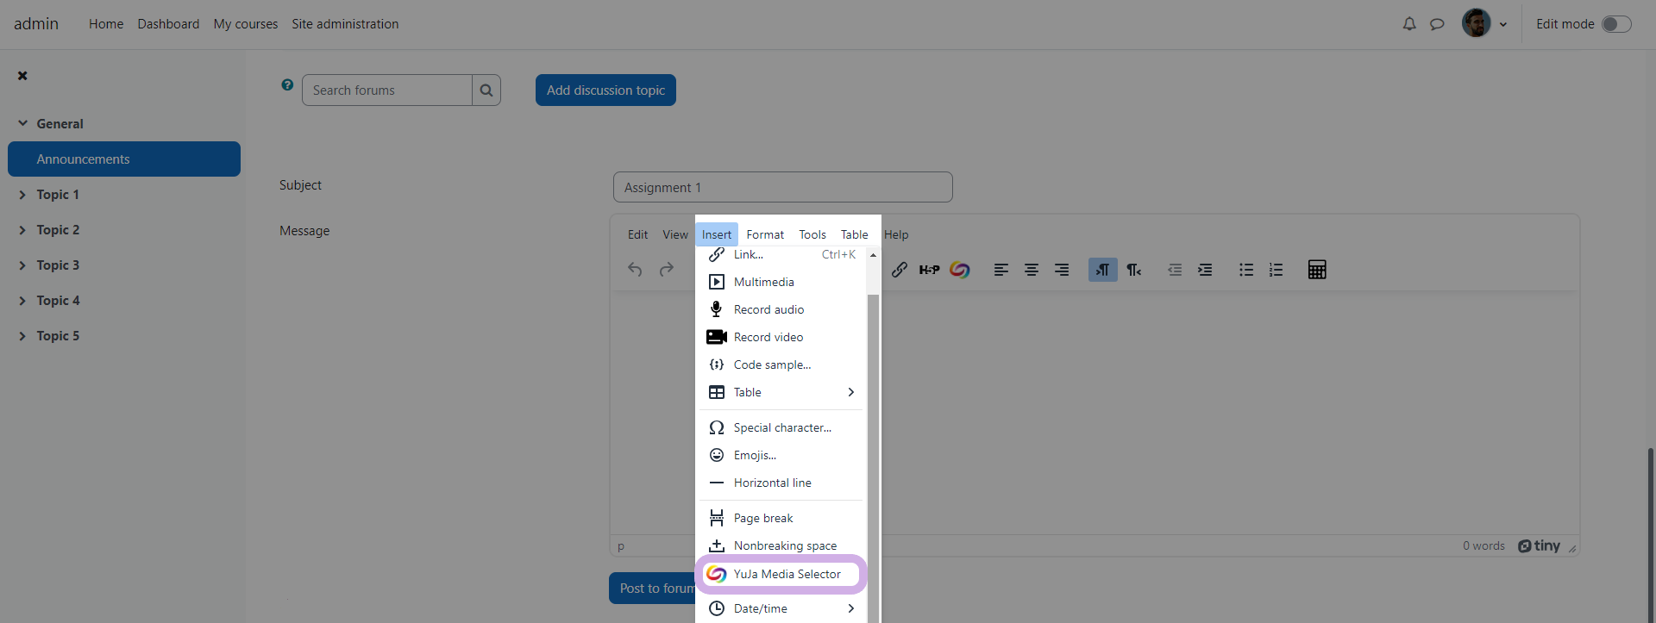Open the Format menu
Screen dimensions: 1656x623
click(x=765, y=234)
